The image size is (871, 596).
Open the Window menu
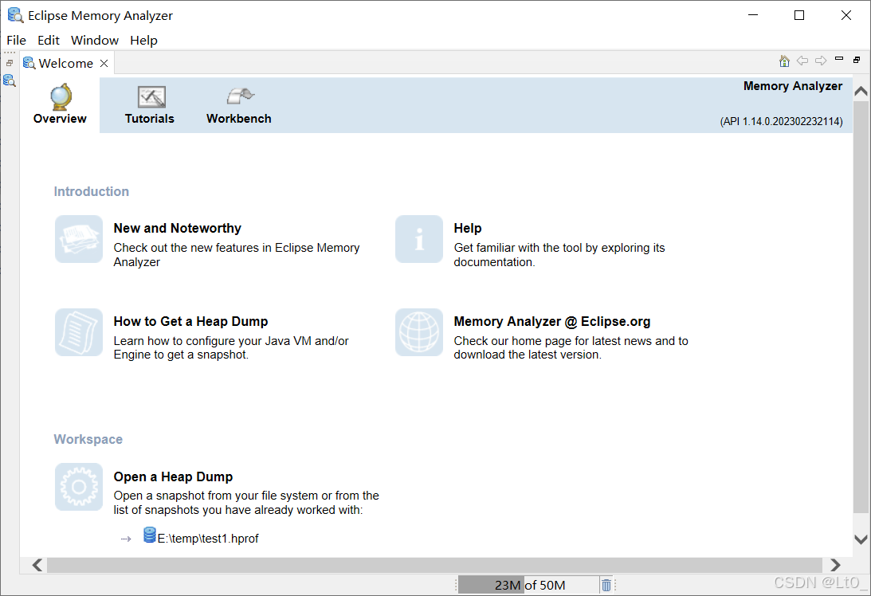(x=95, y=40)
